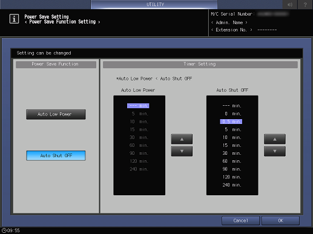Click up arrow for Auto Shut OFF
Screen dimensions: 313x234
(275, 139)
